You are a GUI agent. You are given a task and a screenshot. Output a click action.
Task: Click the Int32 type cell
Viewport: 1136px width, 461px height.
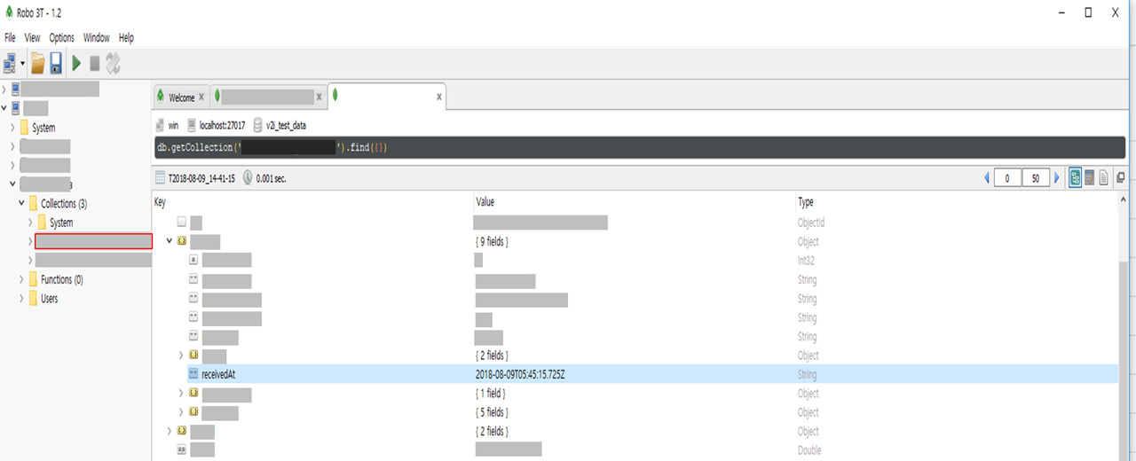[807, 261]
